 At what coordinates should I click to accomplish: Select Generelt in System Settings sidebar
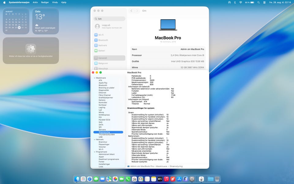109,58
